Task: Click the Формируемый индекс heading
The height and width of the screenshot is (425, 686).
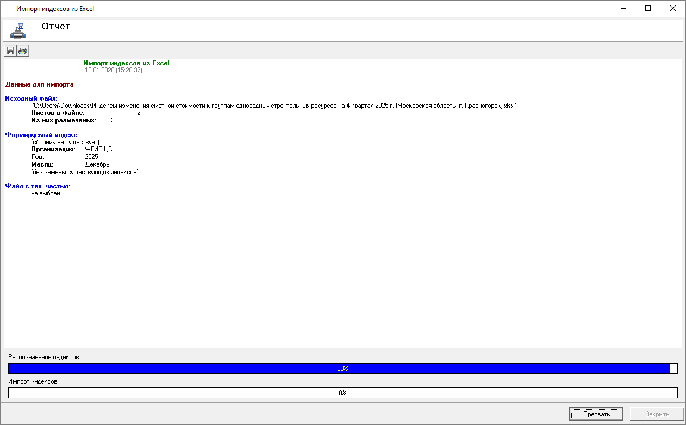Action: tap(41, 135)
